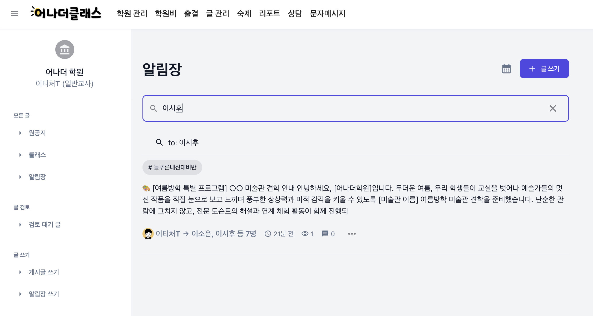Open the calendar icon next to 글쓰기

506,69
